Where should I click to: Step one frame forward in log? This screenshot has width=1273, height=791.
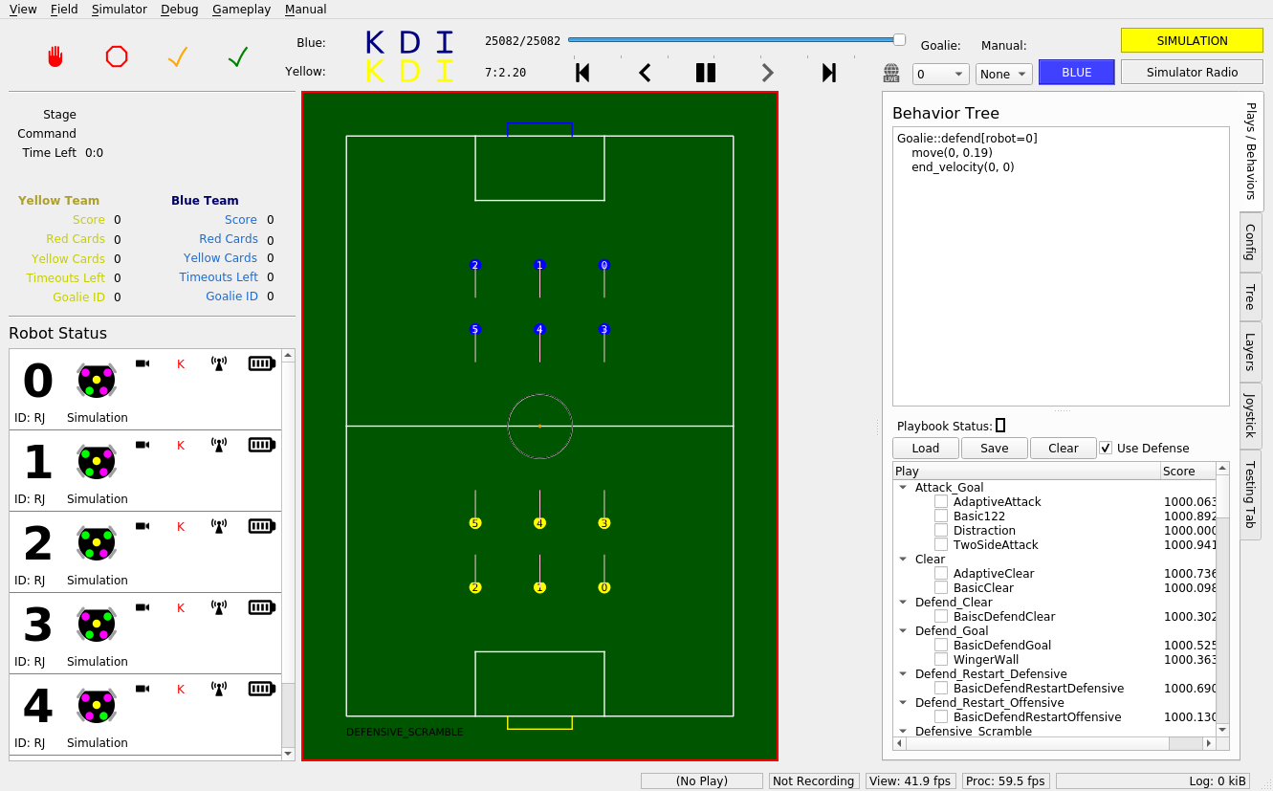coord(767,73)
